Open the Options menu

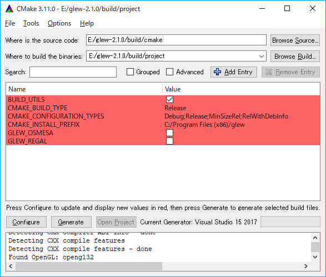(x=59, y=23)
